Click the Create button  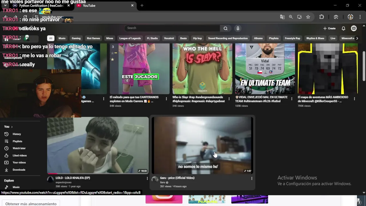[x=329, y=28]
